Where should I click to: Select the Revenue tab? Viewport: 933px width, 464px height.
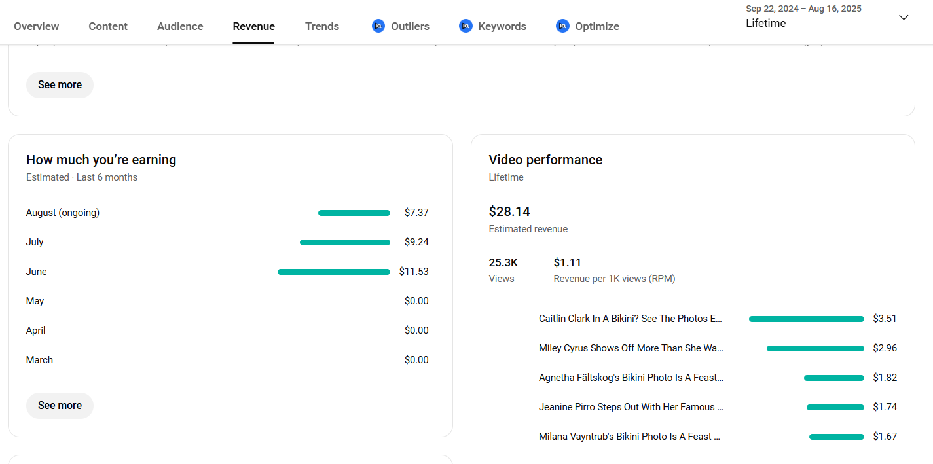[x=253, y=26]
